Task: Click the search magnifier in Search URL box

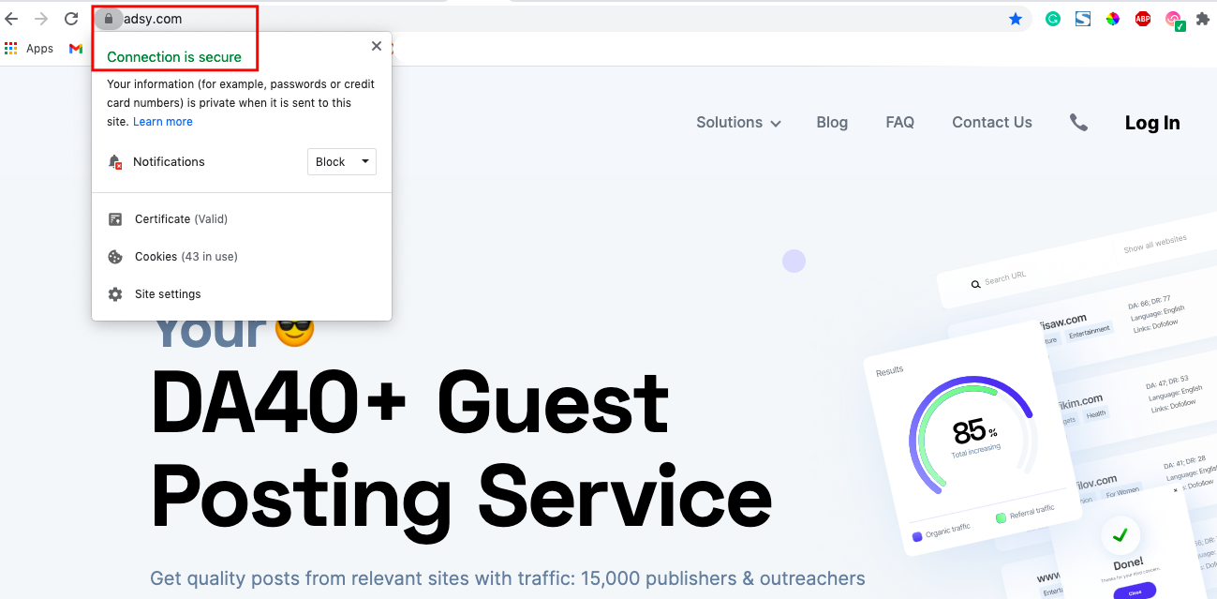Action: pyautogui.click(x=975, y=283)
